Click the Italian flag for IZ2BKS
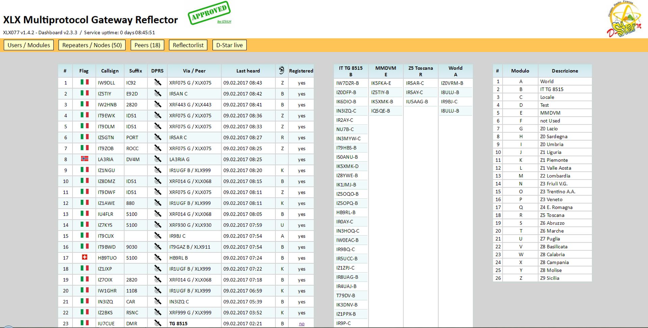Image resolution: width=648 pixels, height=328 pixels. (85, 312)
